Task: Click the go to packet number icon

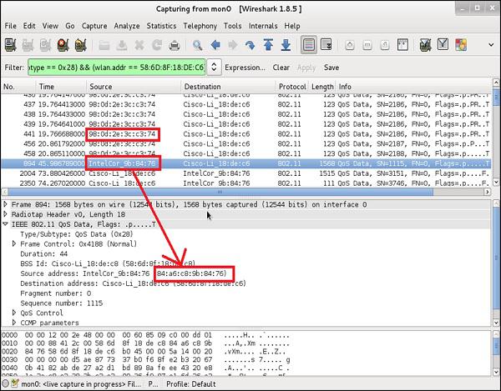Action: [250, 45]
